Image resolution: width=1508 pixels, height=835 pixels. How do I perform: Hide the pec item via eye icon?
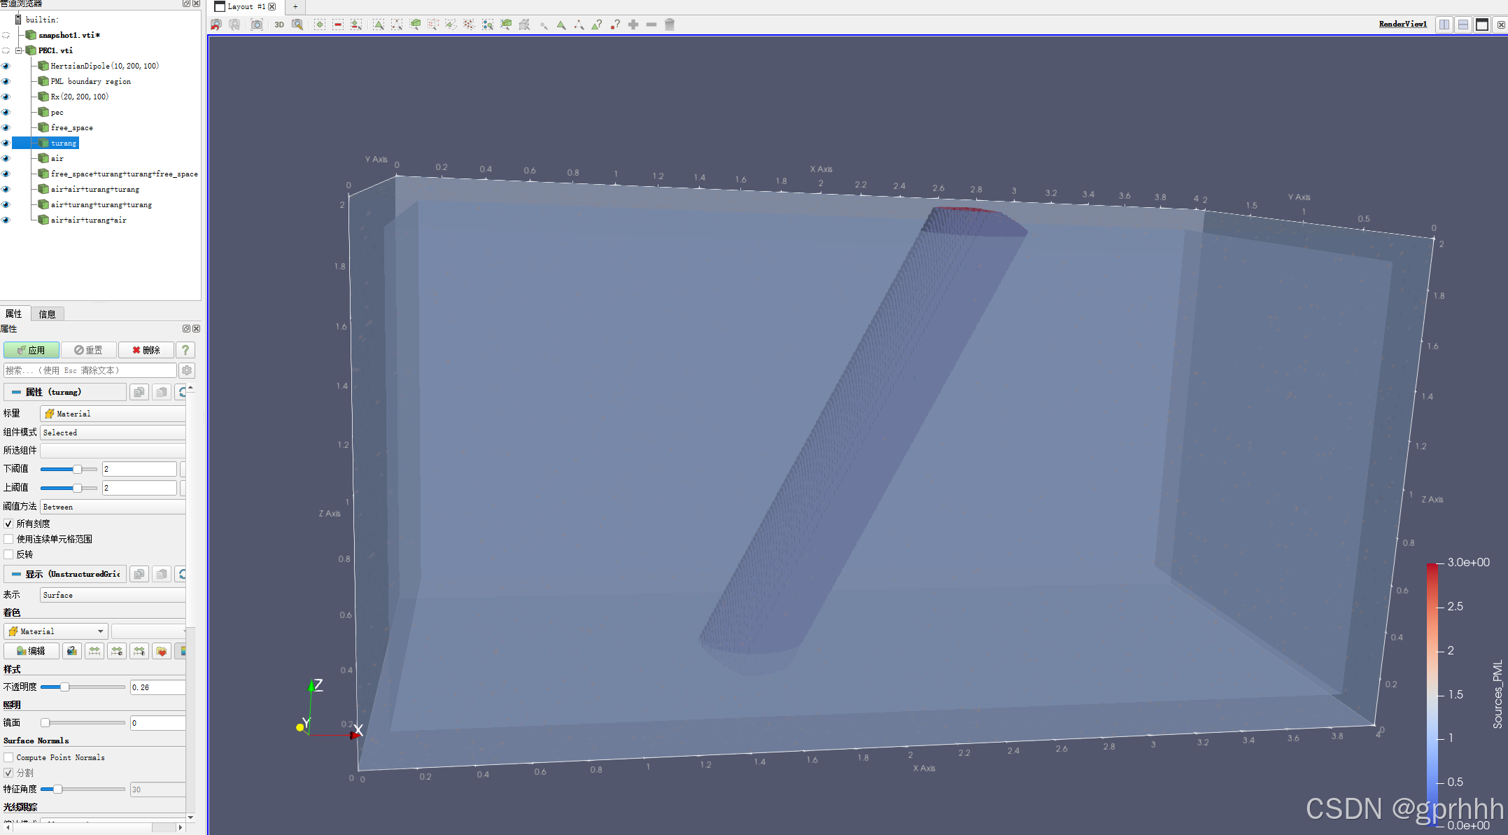[6, 112]
